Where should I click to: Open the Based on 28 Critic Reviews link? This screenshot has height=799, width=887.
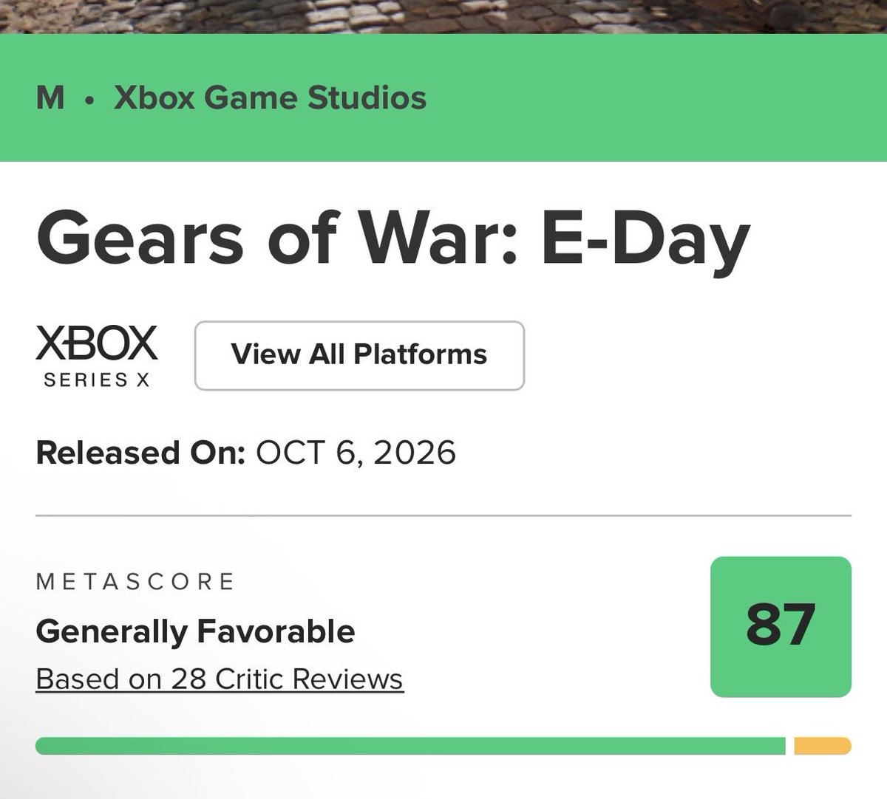220,679
